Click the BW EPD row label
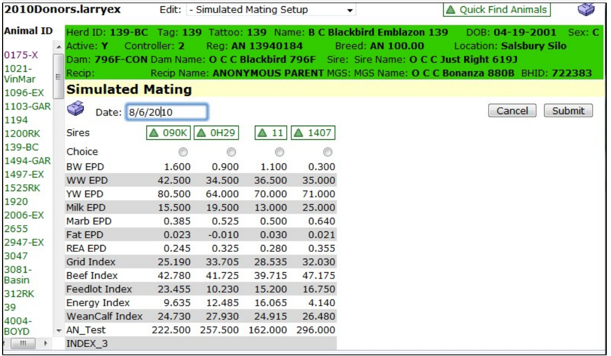This screenshot has width=611, height=356. point(85,167)
